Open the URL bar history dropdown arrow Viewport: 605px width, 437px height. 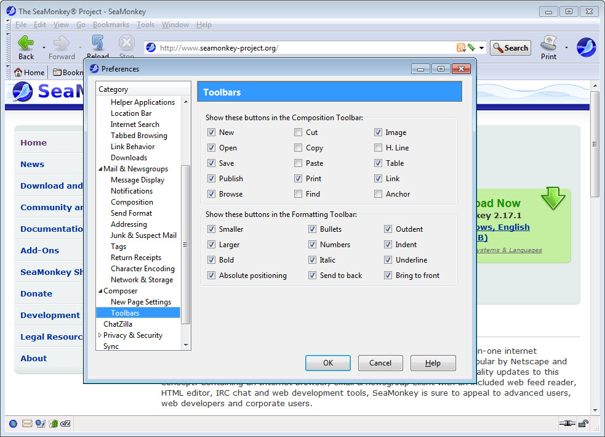481,48
